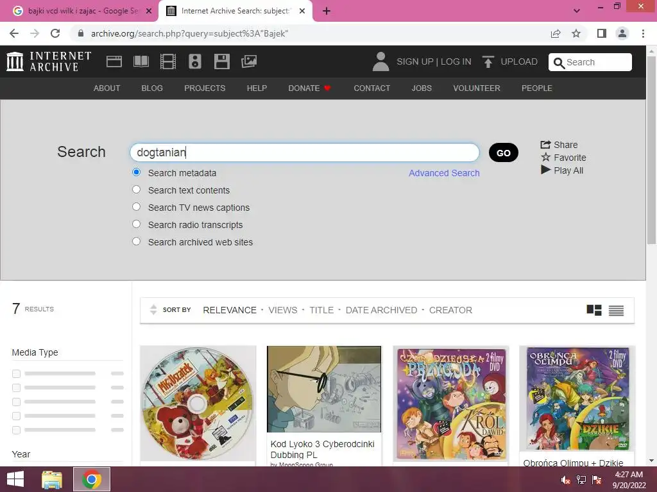Bookmark this page with star icon
Viewport: 657px width, 492px height.
coord(576,33)
